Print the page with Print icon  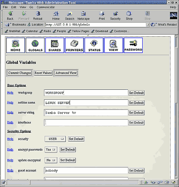(102, 16)
